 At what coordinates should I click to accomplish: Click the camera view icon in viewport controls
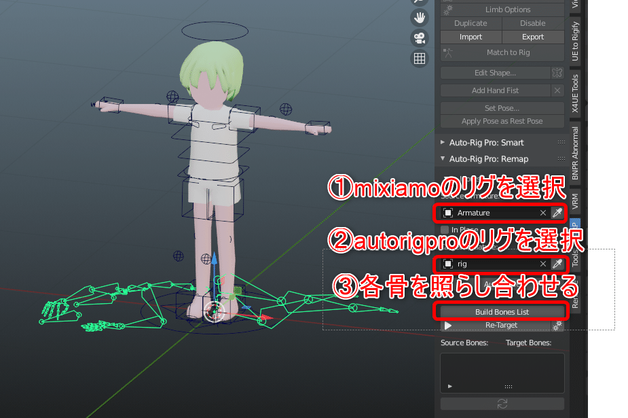pos(420,38)
